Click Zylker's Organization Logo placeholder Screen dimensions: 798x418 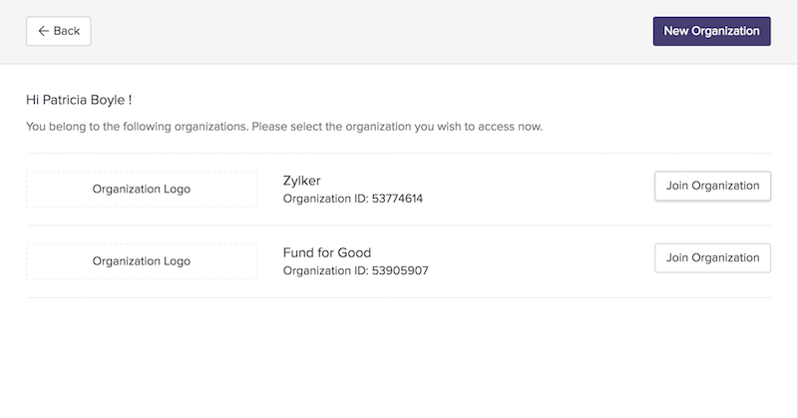click(x=141, y=189)
